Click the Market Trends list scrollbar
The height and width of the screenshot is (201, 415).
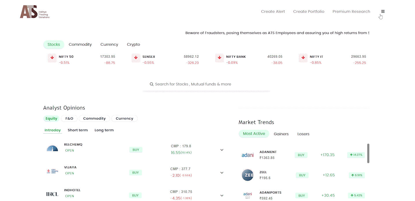click(368, 153)
